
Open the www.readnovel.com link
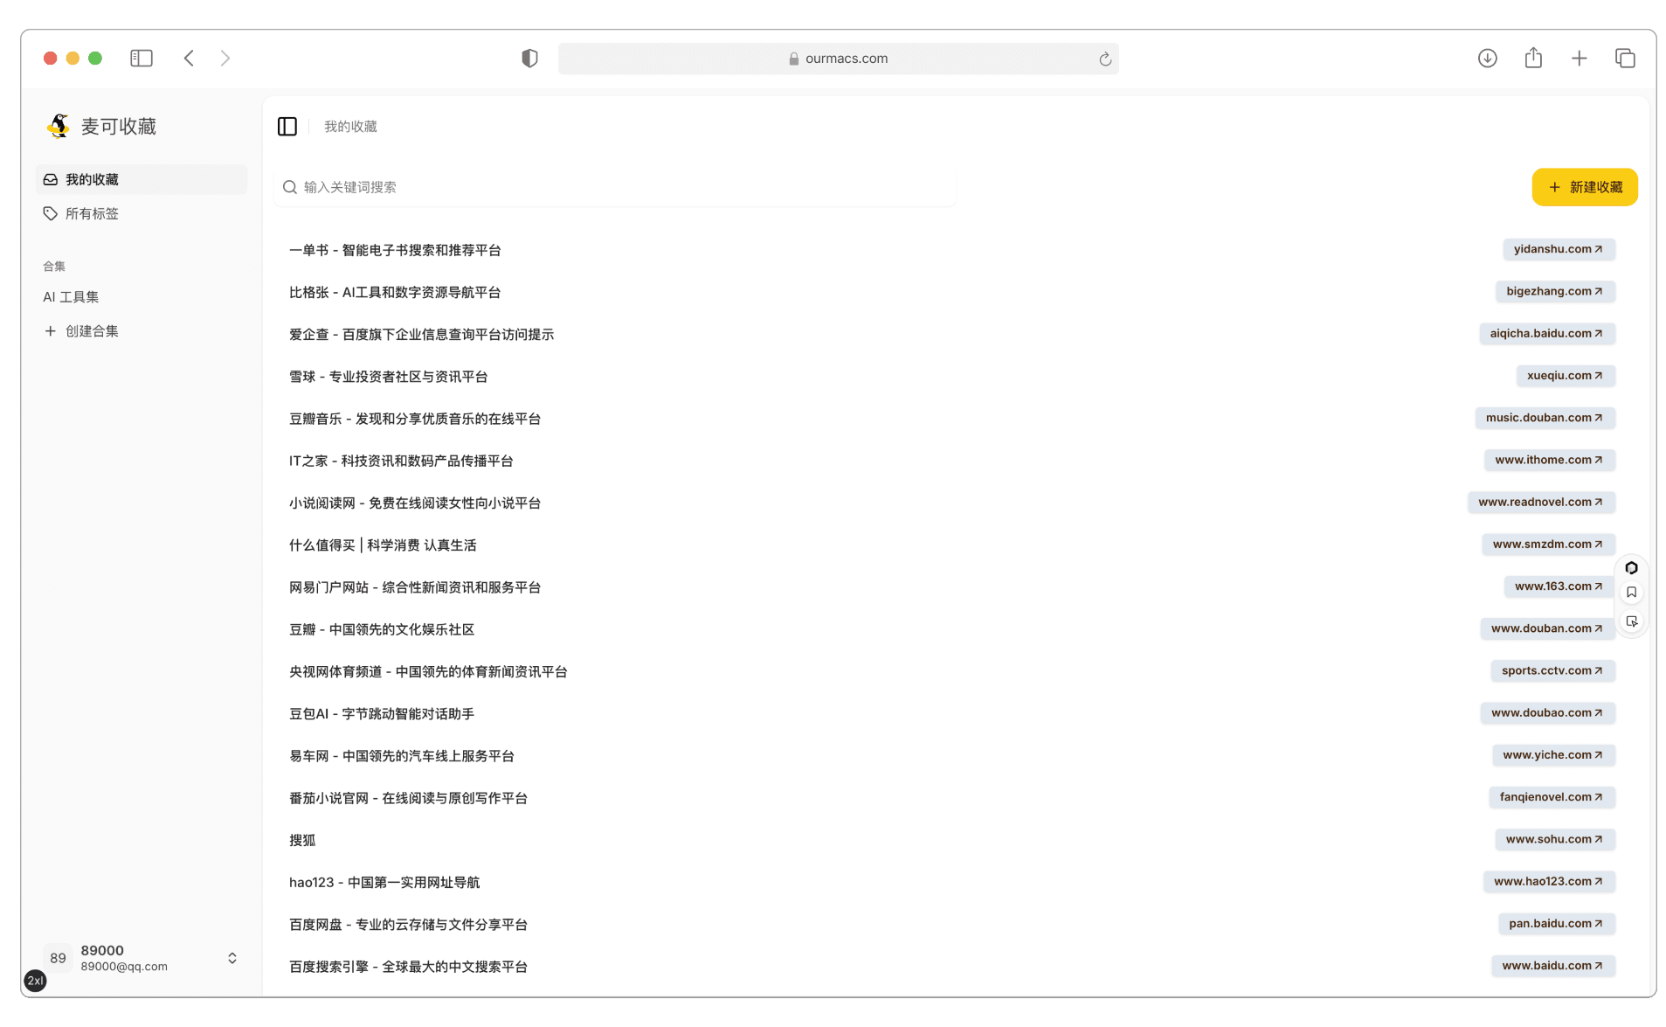pos(1541,502)
